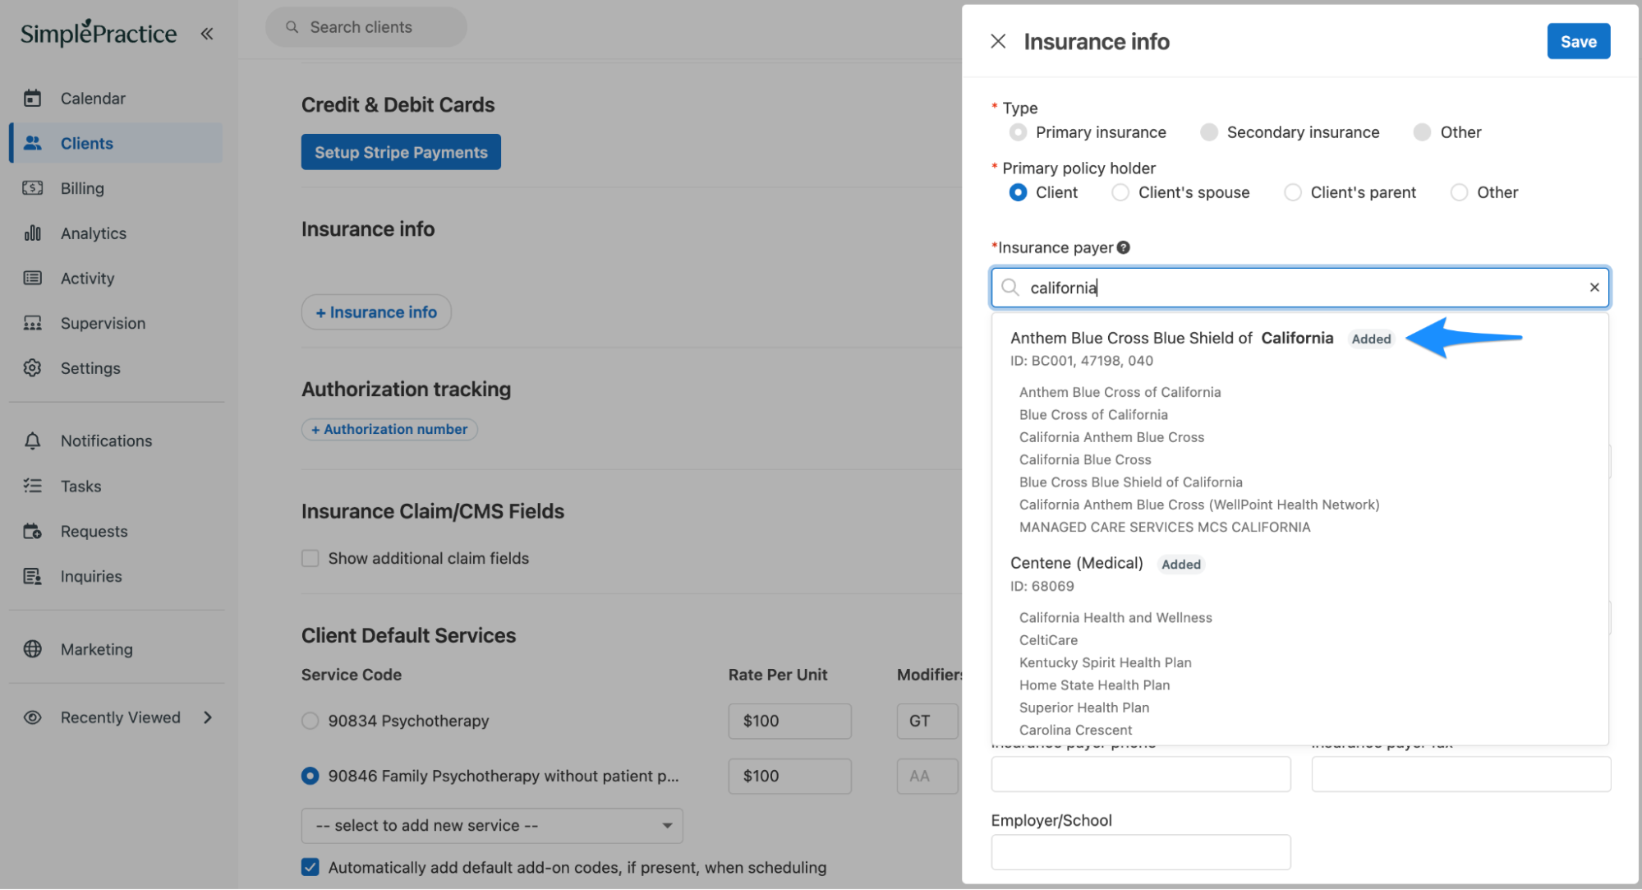The height and width of the screenshot is (890, 1642).
Task: Open Inquiries sidebar icon
Action: (32, 577)
